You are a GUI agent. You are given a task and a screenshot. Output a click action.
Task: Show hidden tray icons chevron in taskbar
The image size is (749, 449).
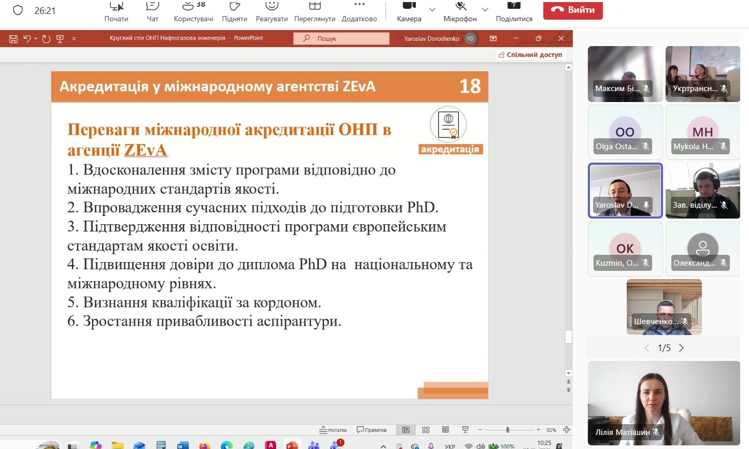pyautogui.click(x=383, y=446)
